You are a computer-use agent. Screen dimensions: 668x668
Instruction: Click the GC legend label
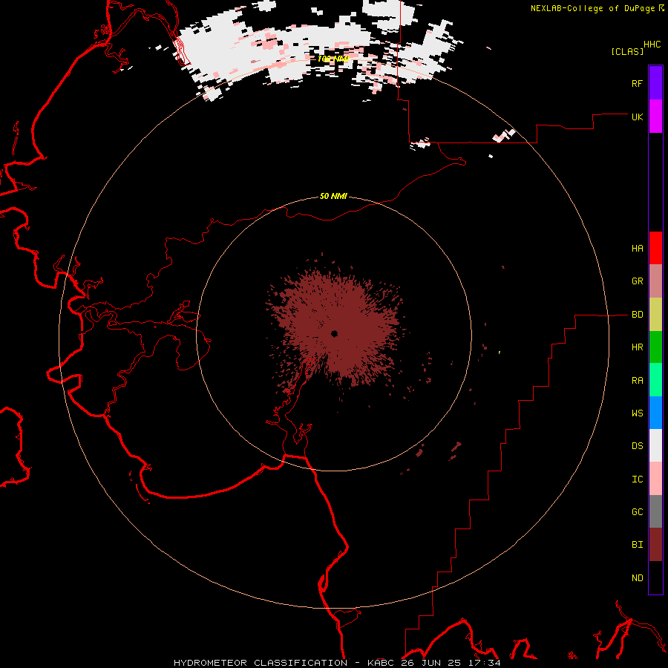point(637,512)
